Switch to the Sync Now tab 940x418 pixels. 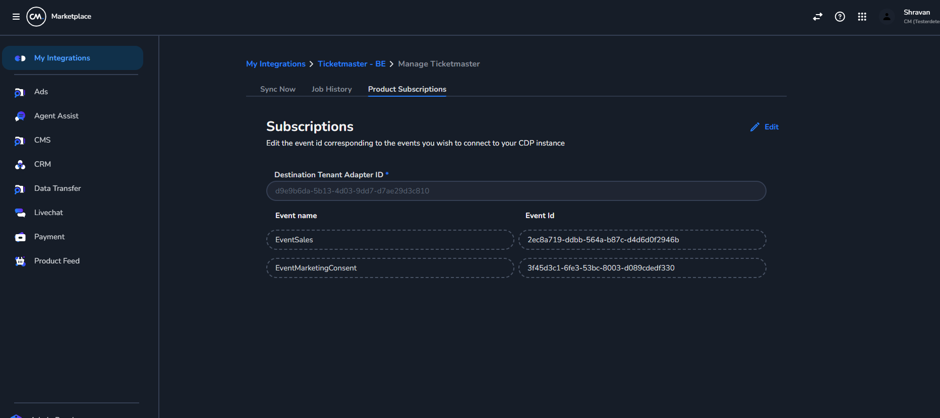click(278, 89)
